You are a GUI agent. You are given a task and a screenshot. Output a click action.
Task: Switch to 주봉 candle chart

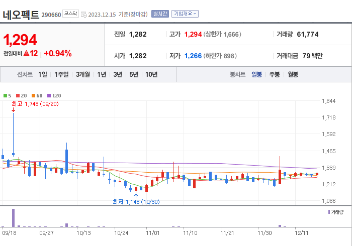coord(275,74)
